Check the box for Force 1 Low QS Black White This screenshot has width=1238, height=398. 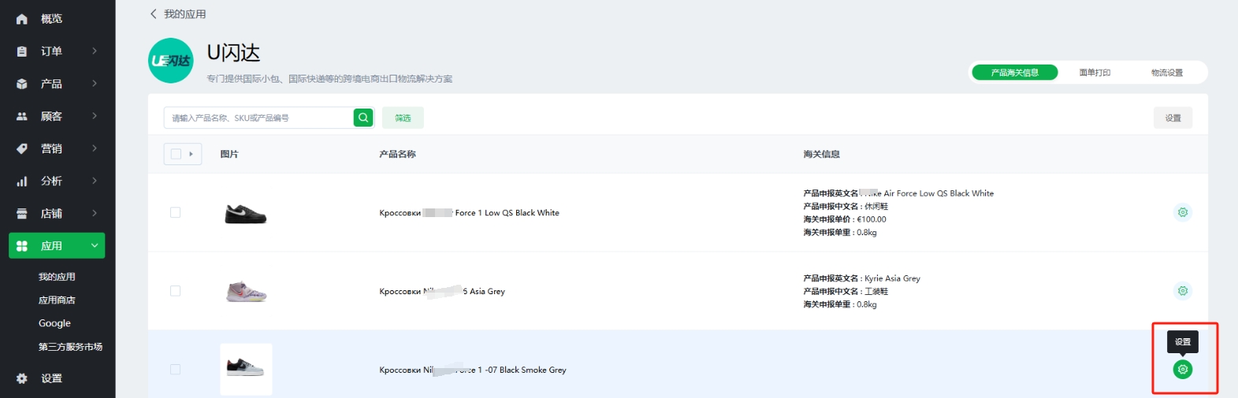click(175, 212)
